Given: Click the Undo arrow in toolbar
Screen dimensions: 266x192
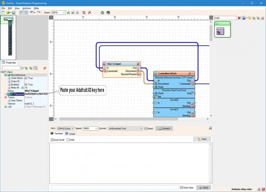Looking at the screenshot, I should pyautogui.click(x=32, y=12).
